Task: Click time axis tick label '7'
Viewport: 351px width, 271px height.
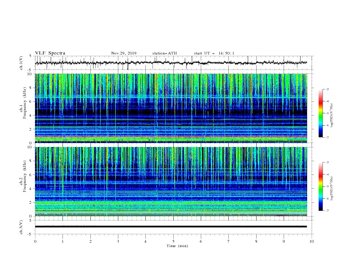Action: pos(229,241)
